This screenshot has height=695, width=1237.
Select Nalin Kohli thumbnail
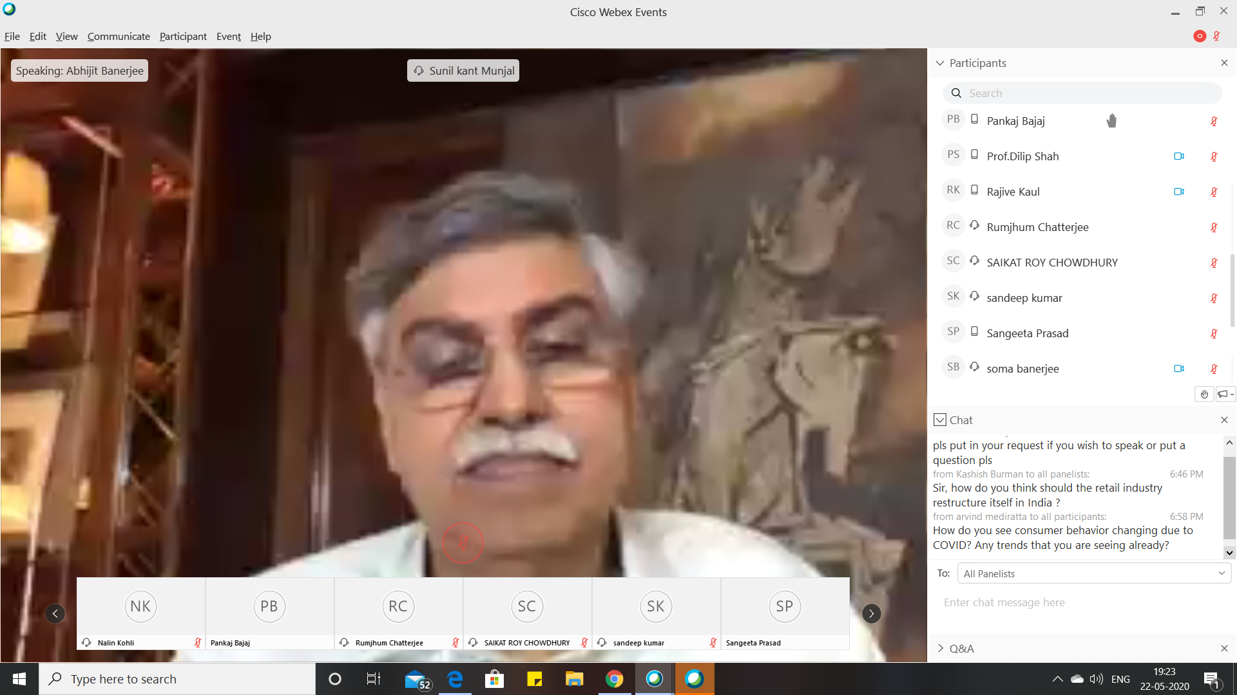140,614
